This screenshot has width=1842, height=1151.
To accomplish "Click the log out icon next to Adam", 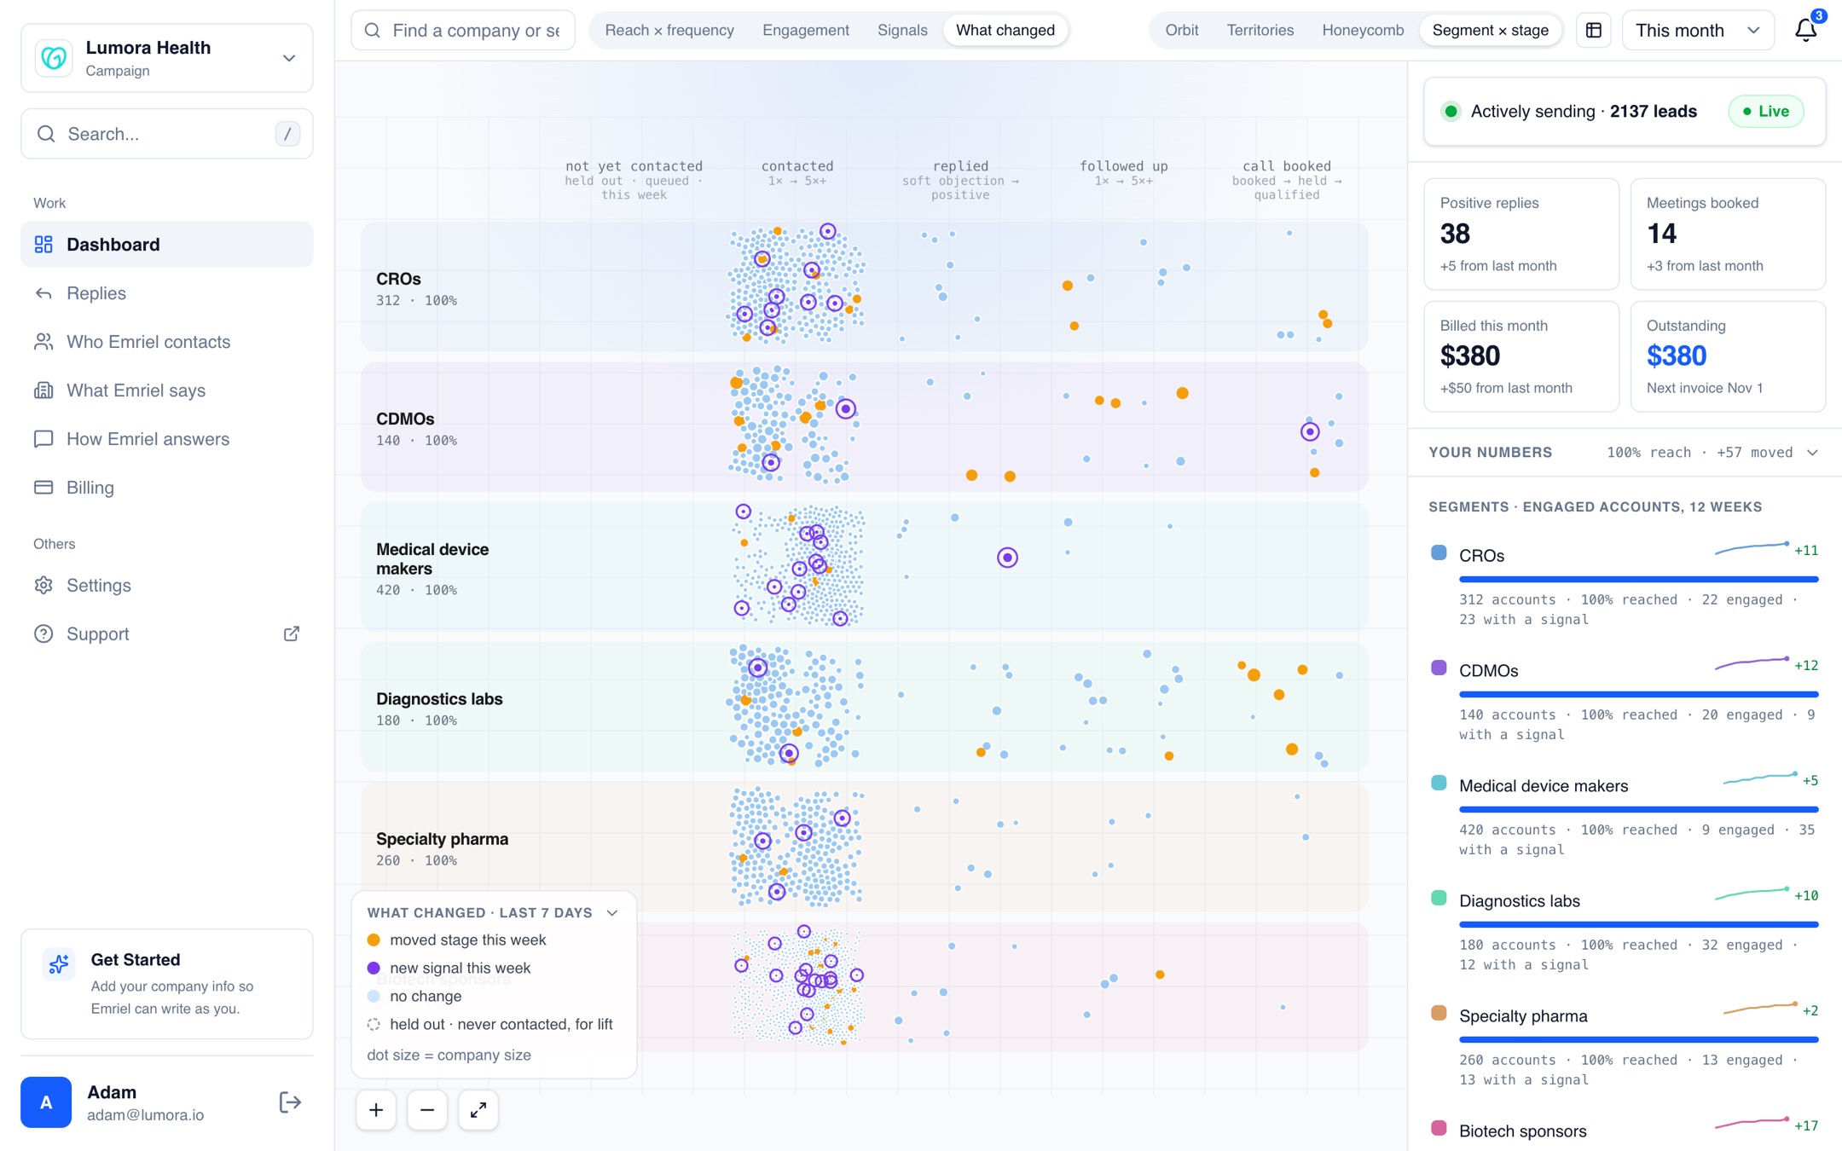I will [290, 1102].
